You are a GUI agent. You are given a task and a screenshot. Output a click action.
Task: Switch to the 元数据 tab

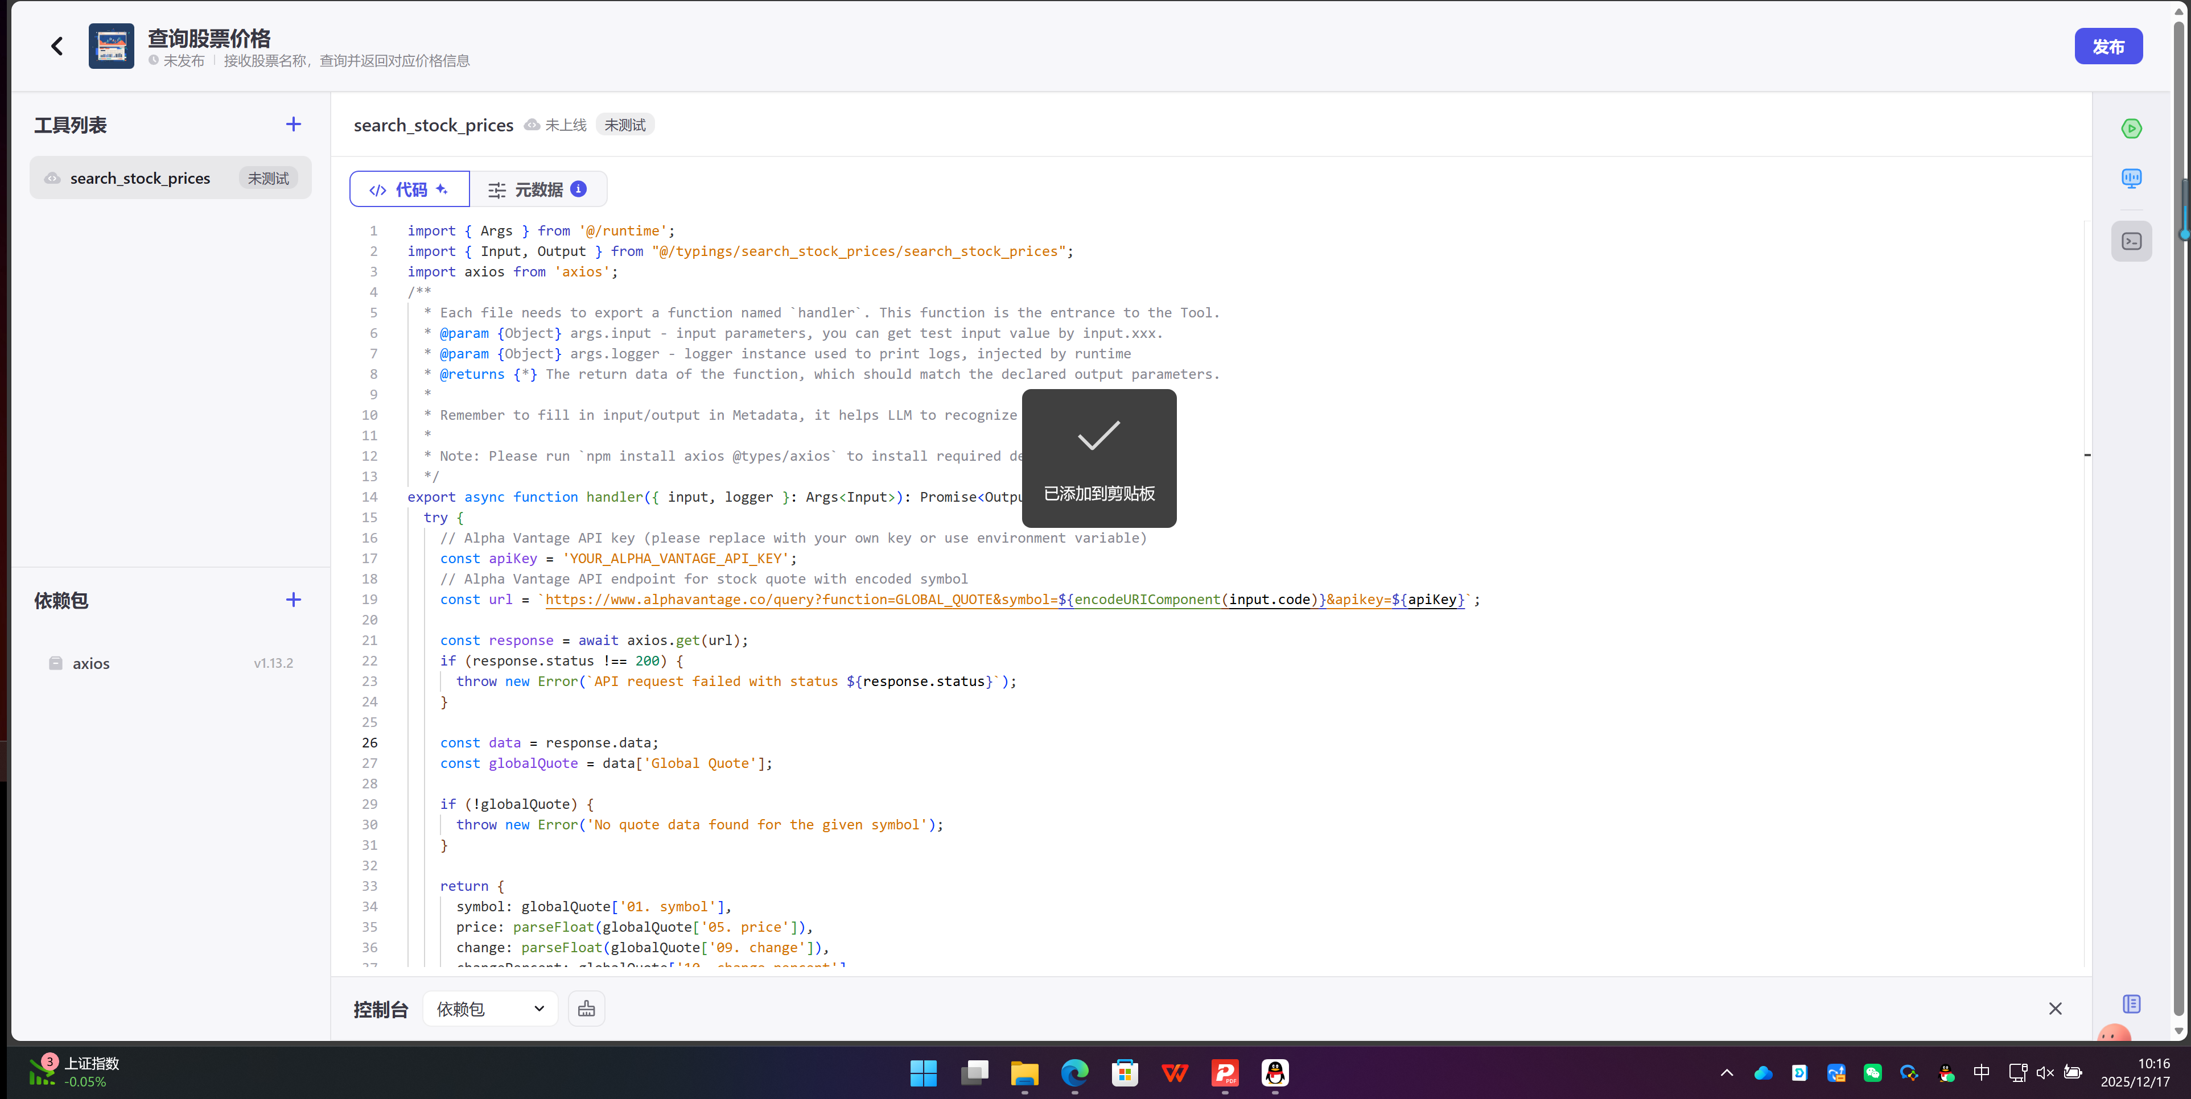(x=538, y=189)
